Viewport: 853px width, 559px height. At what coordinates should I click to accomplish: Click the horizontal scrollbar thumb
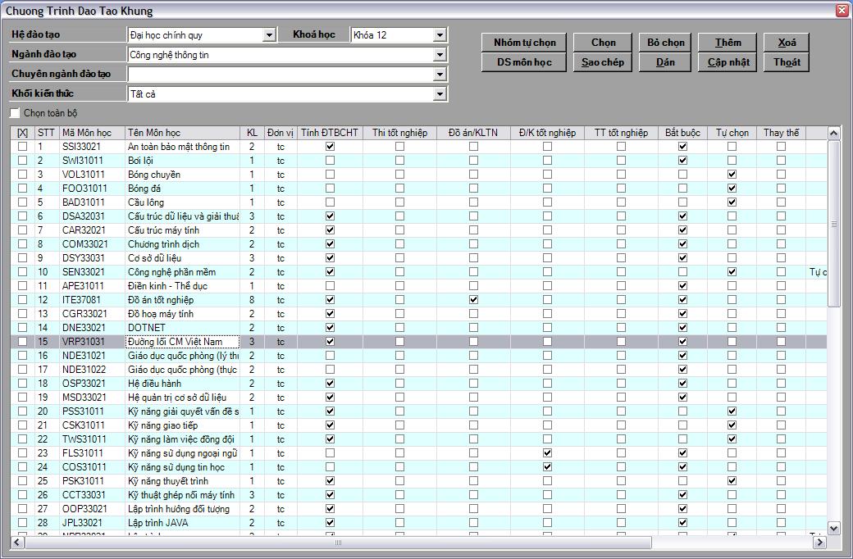coord(338,542)
